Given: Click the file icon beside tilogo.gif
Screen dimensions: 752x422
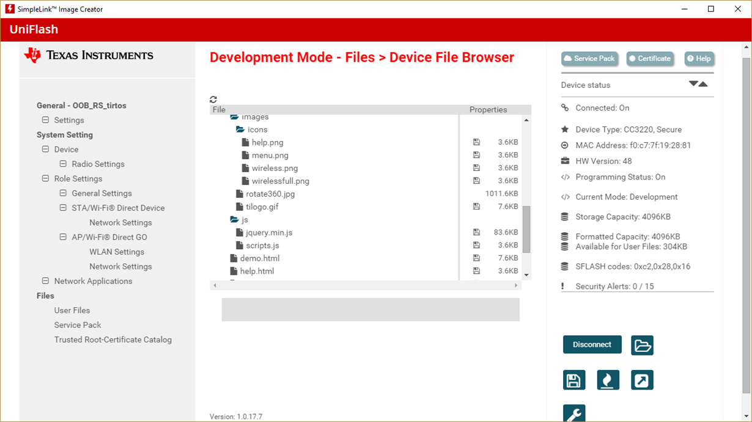Looking at the screenshot, I should coord(240,206).
